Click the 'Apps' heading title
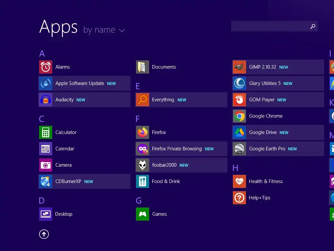Screen dimensions: 334x251 pyautogui.click(x=58, y=27)
